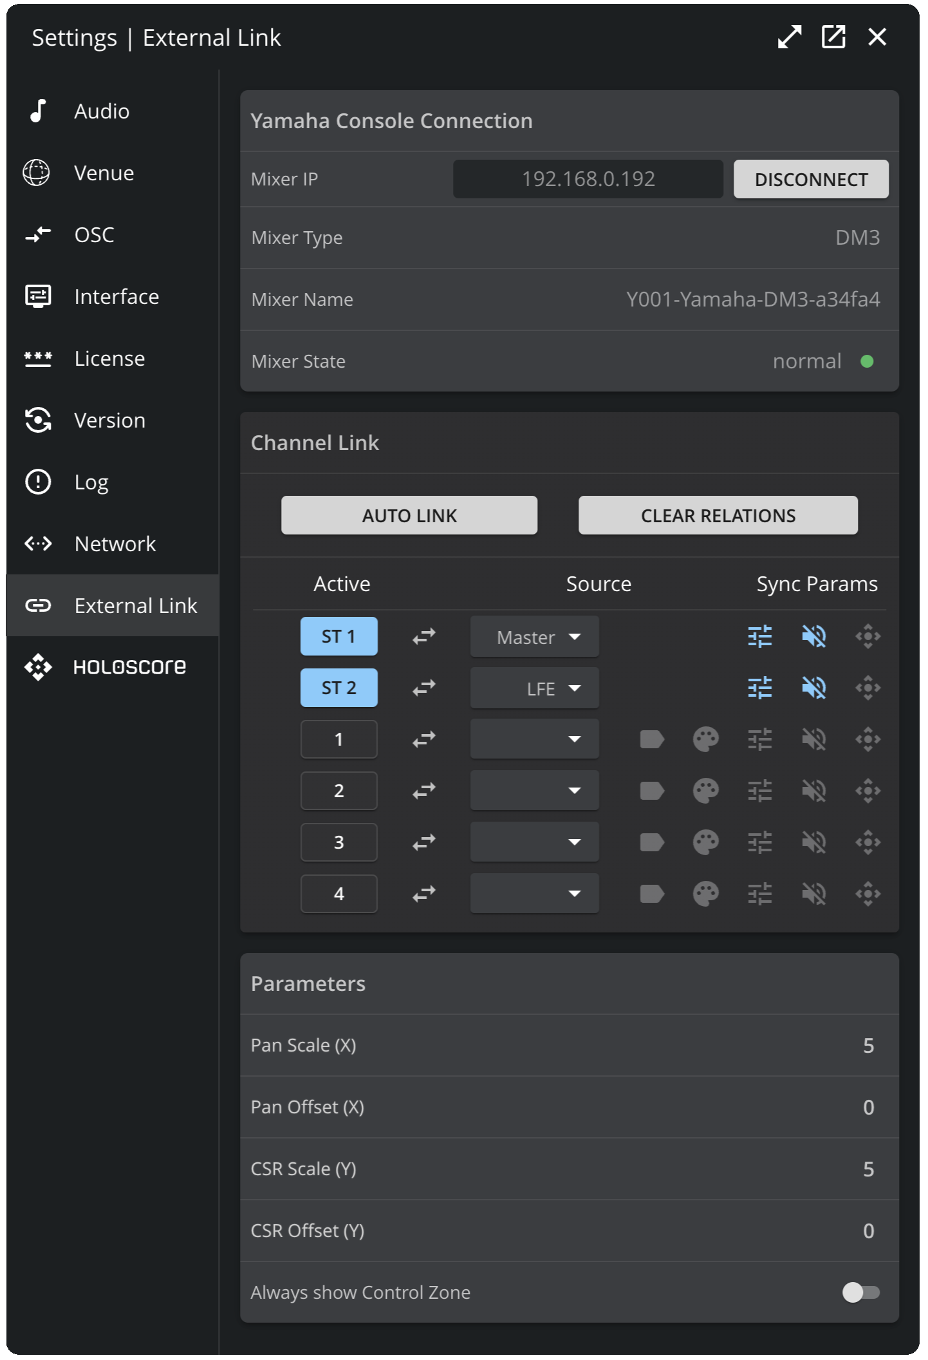Open settings in a pop-out window
The image size is (928, 1360).
[x=833, y=37]
